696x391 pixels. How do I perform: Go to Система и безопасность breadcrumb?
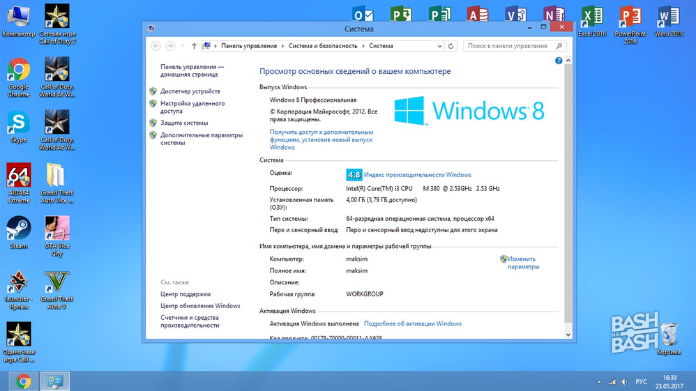point(323,46)
